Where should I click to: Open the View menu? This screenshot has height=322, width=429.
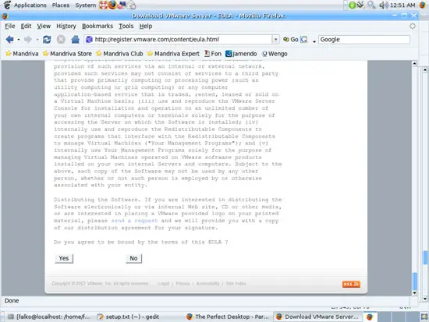44,26
